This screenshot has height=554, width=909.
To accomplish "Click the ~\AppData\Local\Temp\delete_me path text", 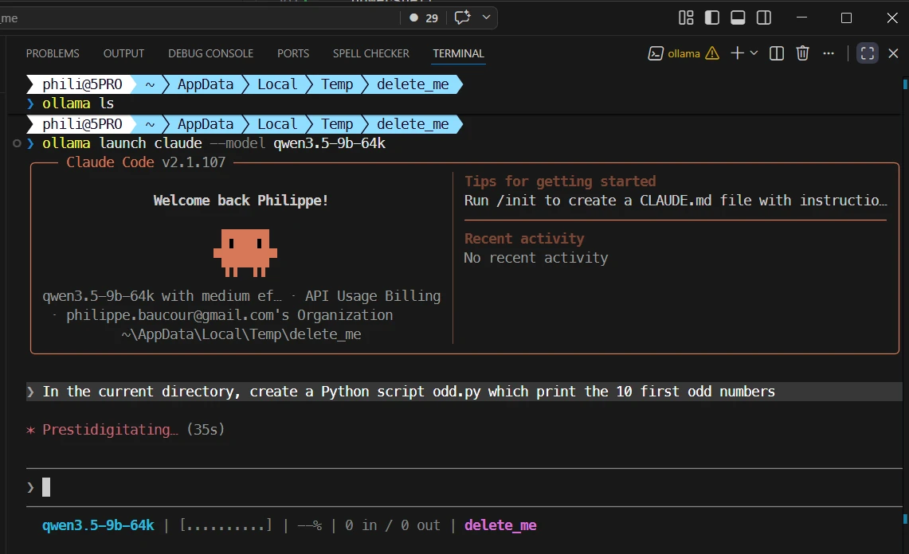I will 241,334.
